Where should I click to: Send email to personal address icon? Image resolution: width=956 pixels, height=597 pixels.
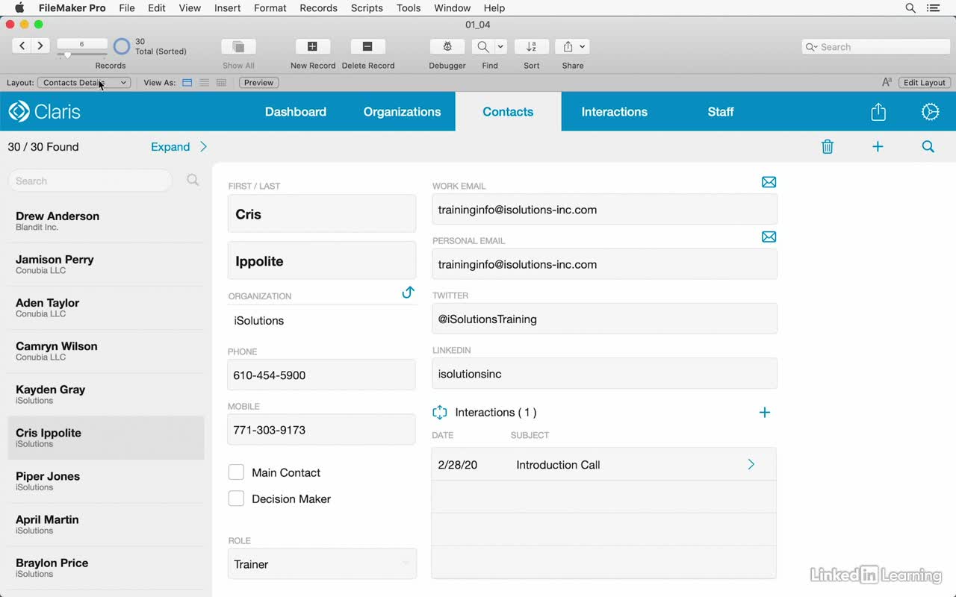tap(769, 237)
